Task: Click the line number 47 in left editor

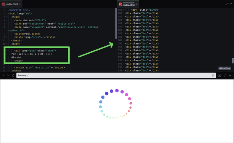Action: pos(4,40)
